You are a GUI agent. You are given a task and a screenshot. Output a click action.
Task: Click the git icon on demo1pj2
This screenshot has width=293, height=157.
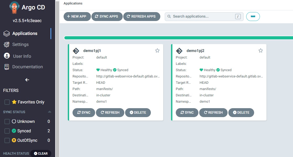(179, 51)
